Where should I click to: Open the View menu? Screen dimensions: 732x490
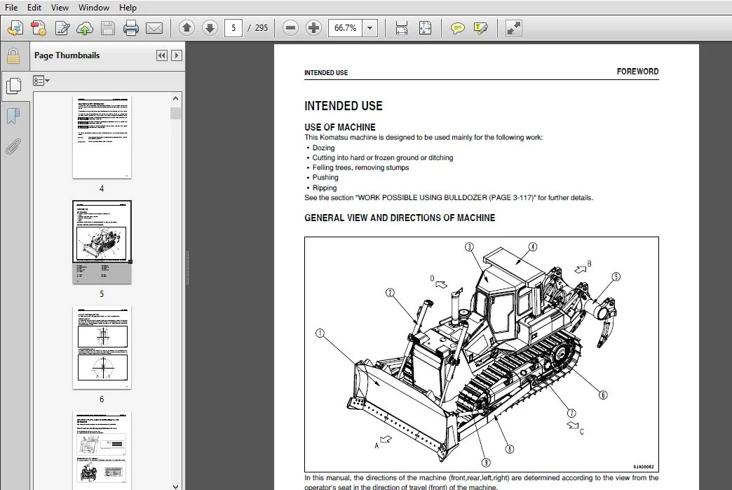pyautogui.click(x=60, y=8)
